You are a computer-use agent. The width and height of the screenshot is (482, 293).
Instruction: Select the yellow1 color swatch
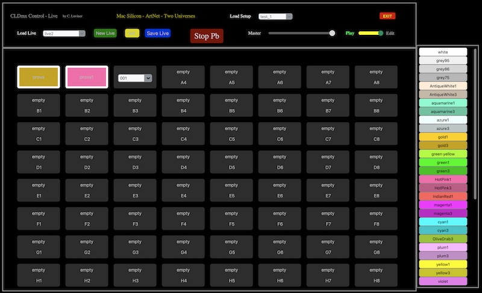pos(443,264)
